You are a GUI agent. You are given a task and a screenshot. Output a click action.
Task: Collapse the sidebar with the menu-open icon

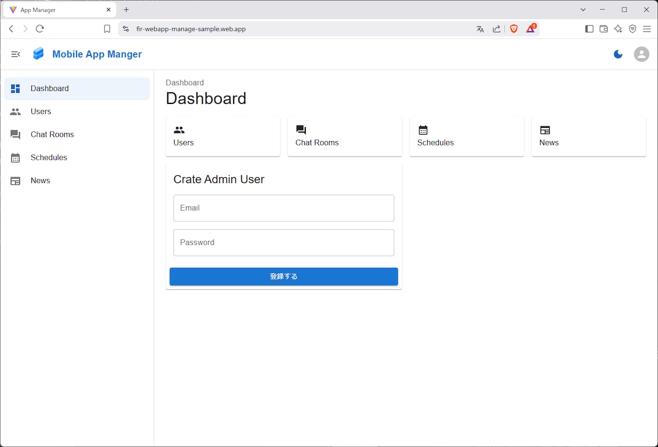pos(16,54)
